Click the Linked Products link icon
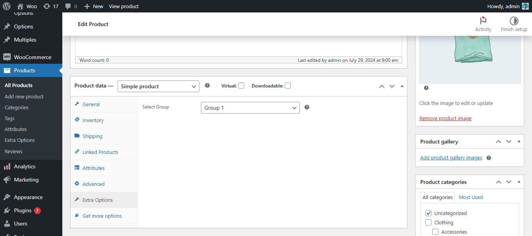Image resolution: width=532 pixels, height=236 pixels. (77, 152)
